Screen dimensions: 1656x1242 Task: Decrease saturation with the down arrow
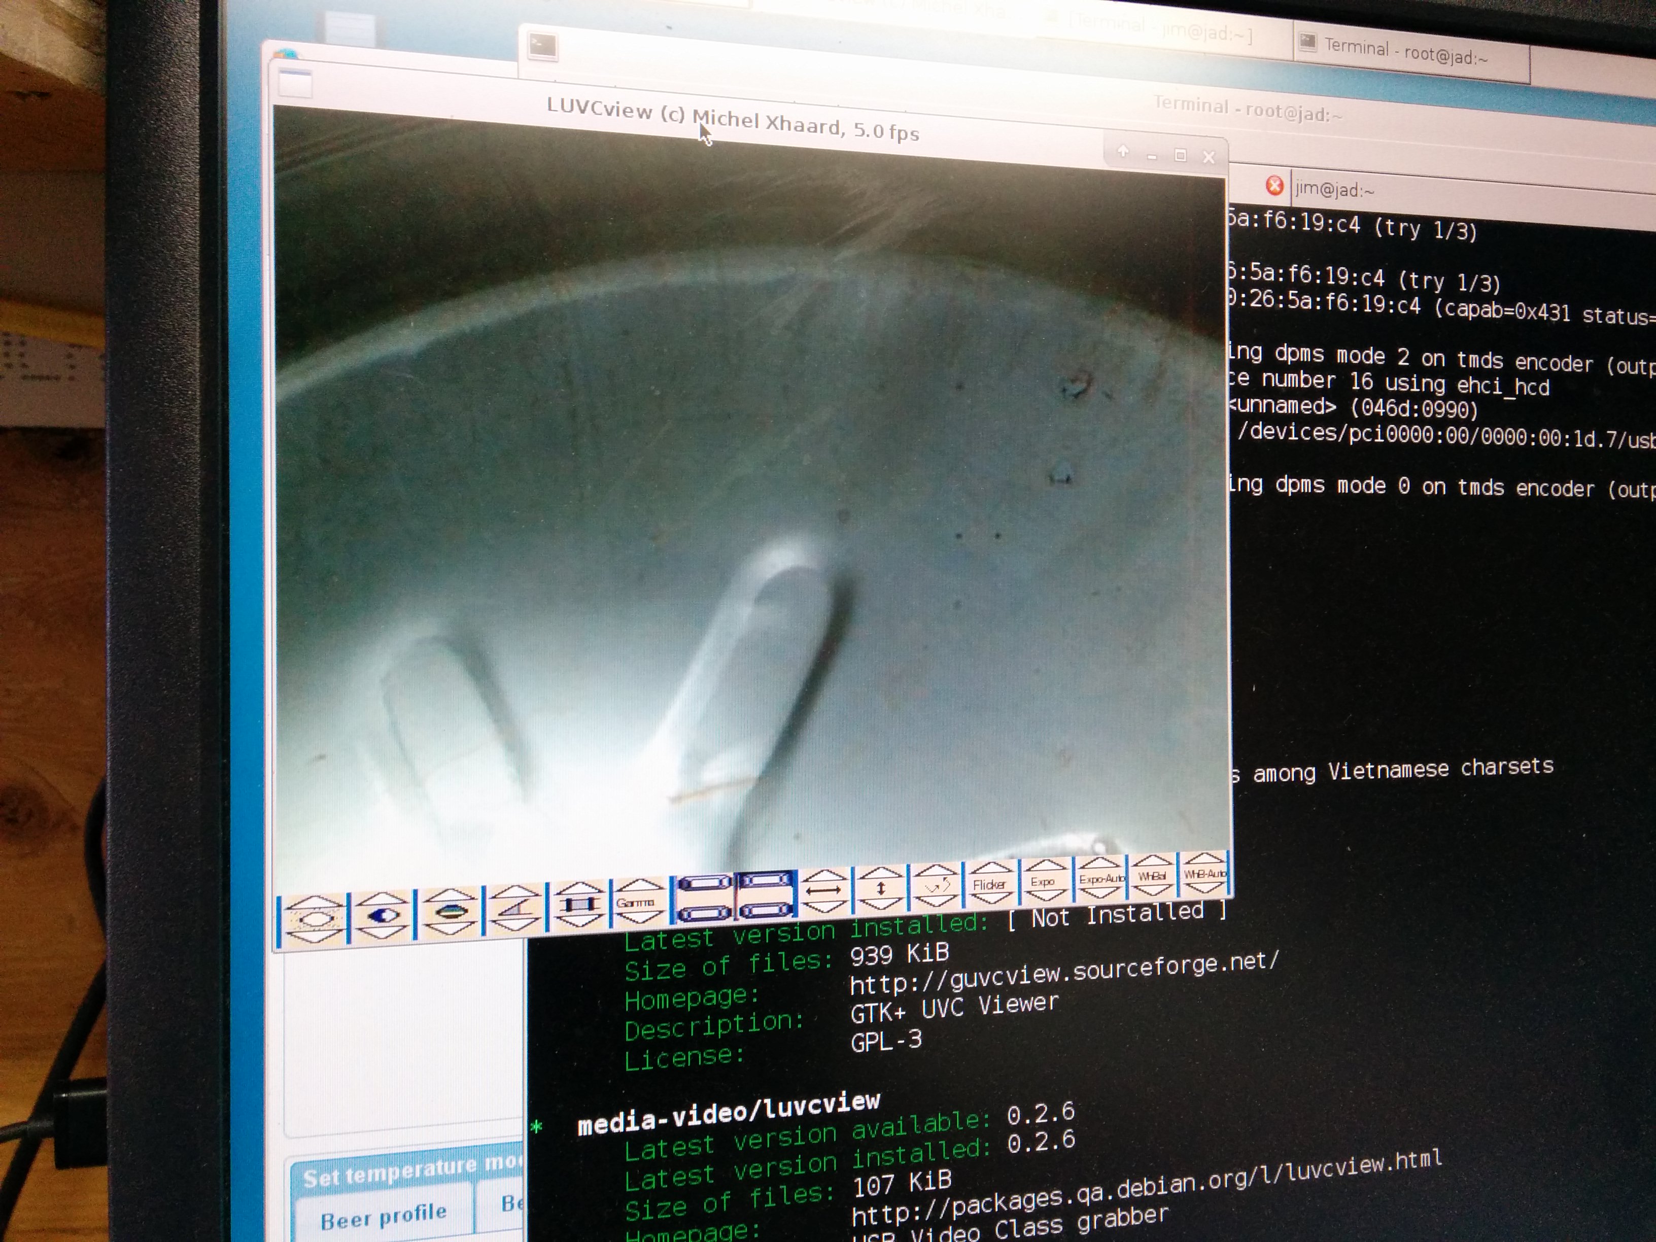pyautogui.click(x=451, y=928)
